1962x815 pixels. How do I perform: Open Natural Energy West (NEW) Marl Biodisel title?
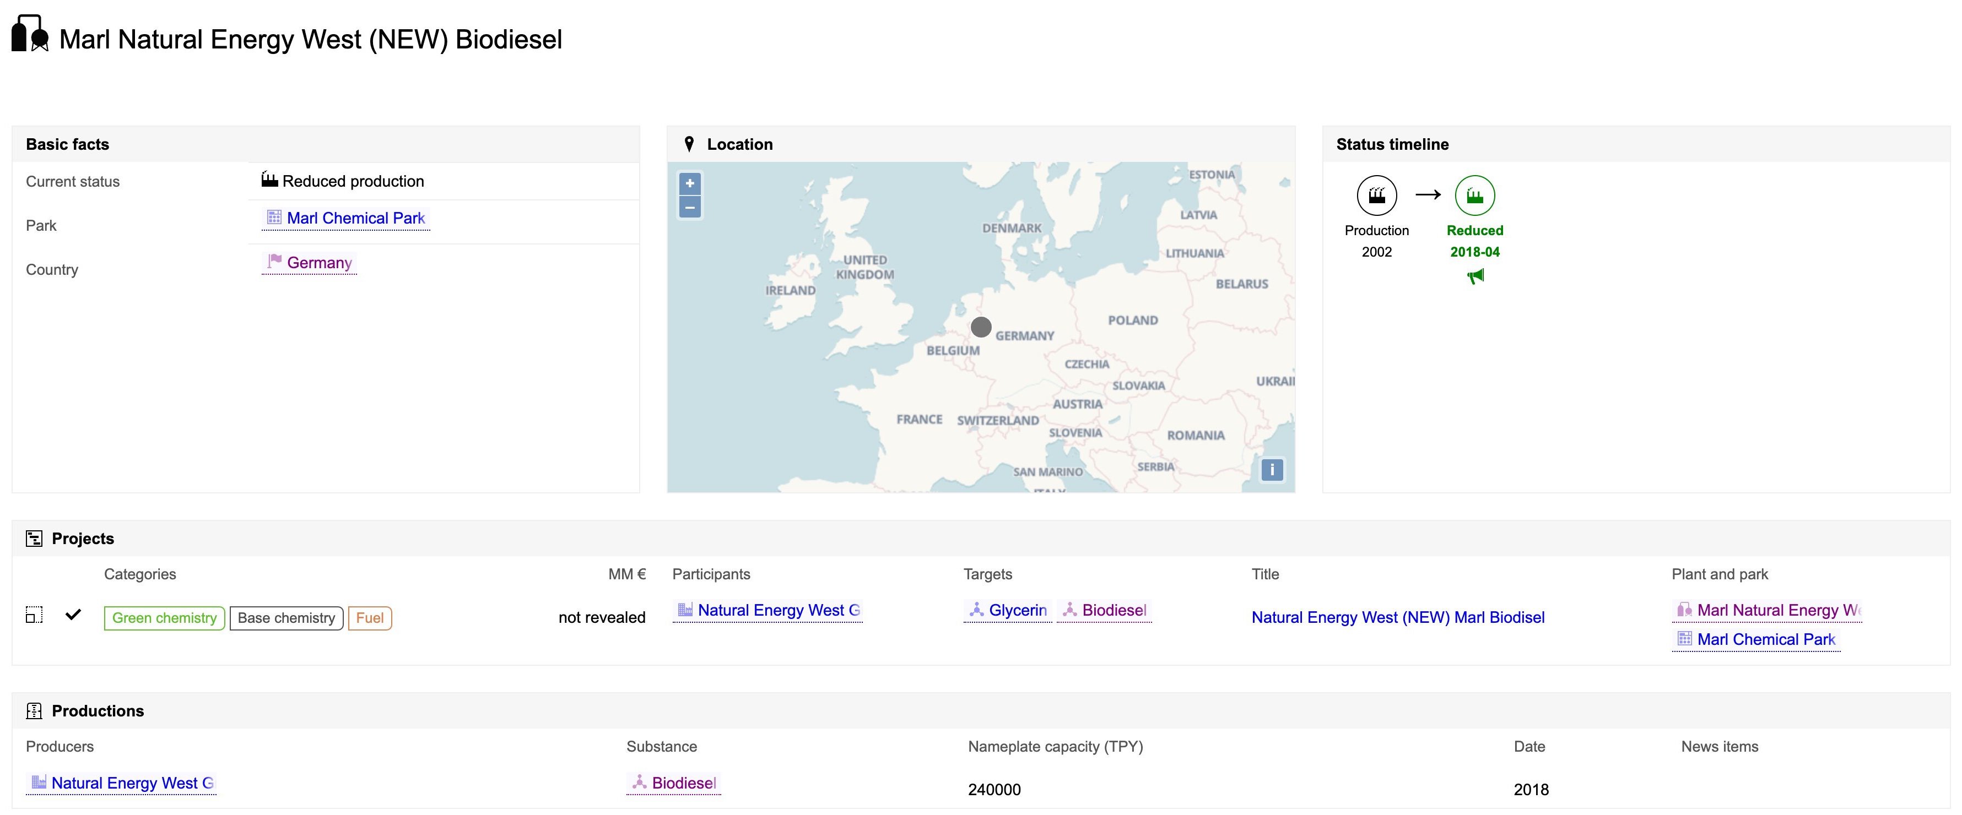point(1398,617)
